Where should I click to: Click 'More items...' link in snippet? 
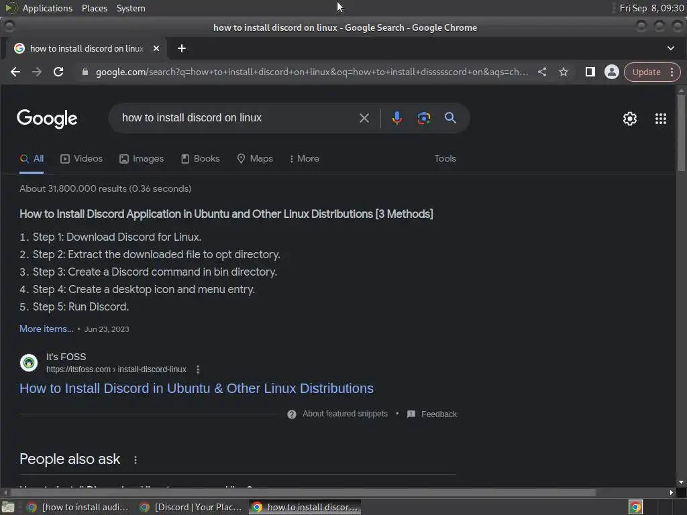point(46,329)
